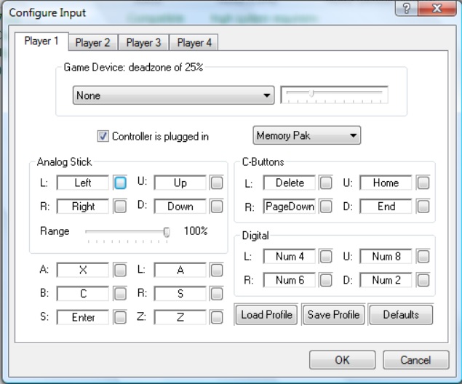This screenshot has height=384, width=462.
Task: Click the small button beside the Z key field
Action: click(x=216, y=317)
